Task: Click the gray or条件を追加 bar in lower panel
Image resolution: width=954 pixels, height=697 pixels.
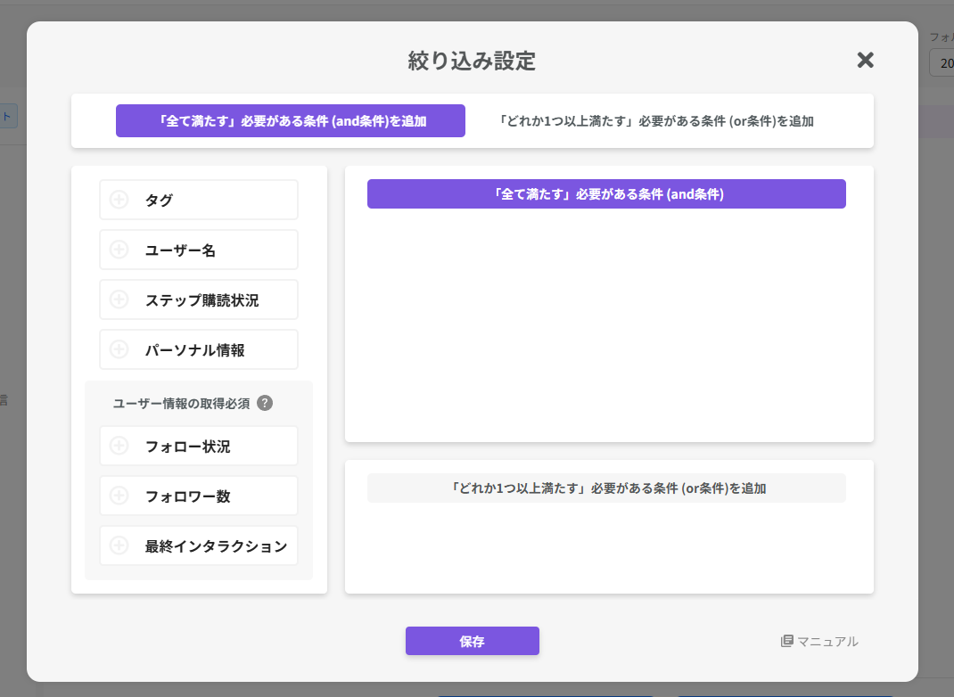Action: click(606, 488)
